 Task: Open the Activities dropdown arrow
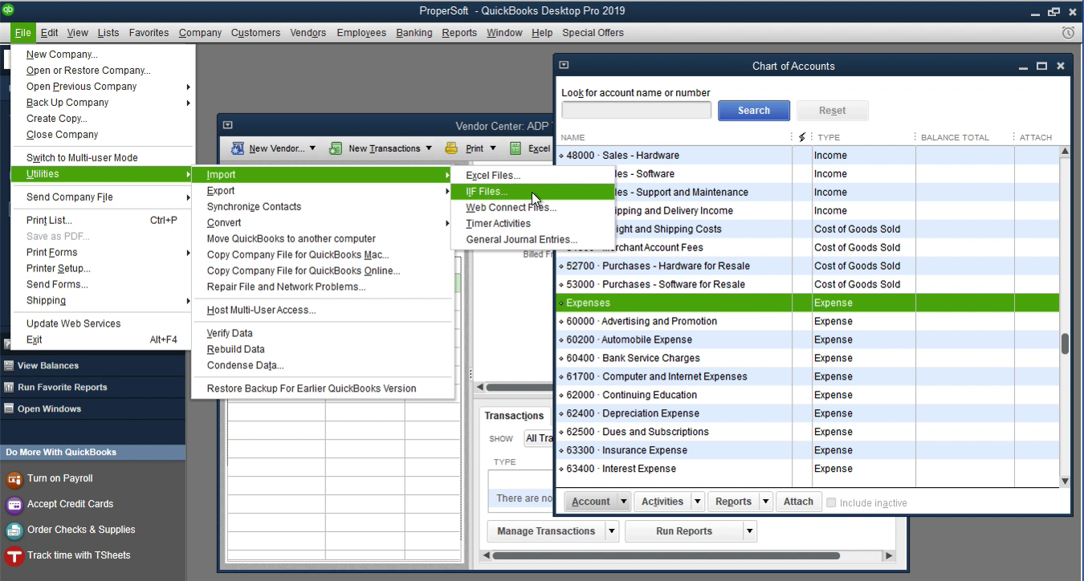pyautogui.click(x=698, y=502)
